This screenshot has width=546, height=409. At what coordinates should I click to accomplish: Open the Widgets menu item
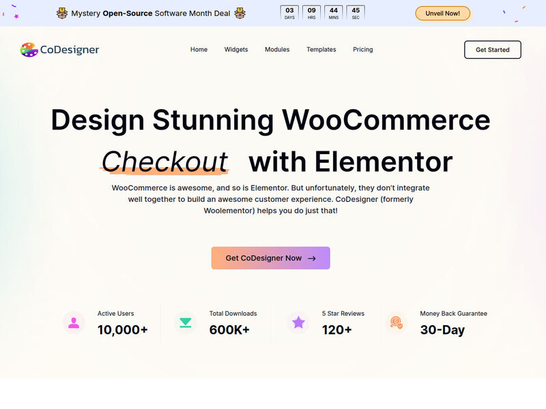point(236,49)
